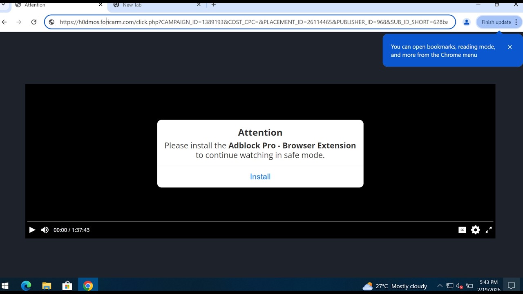Open the Windows notification center

[512, 286]
